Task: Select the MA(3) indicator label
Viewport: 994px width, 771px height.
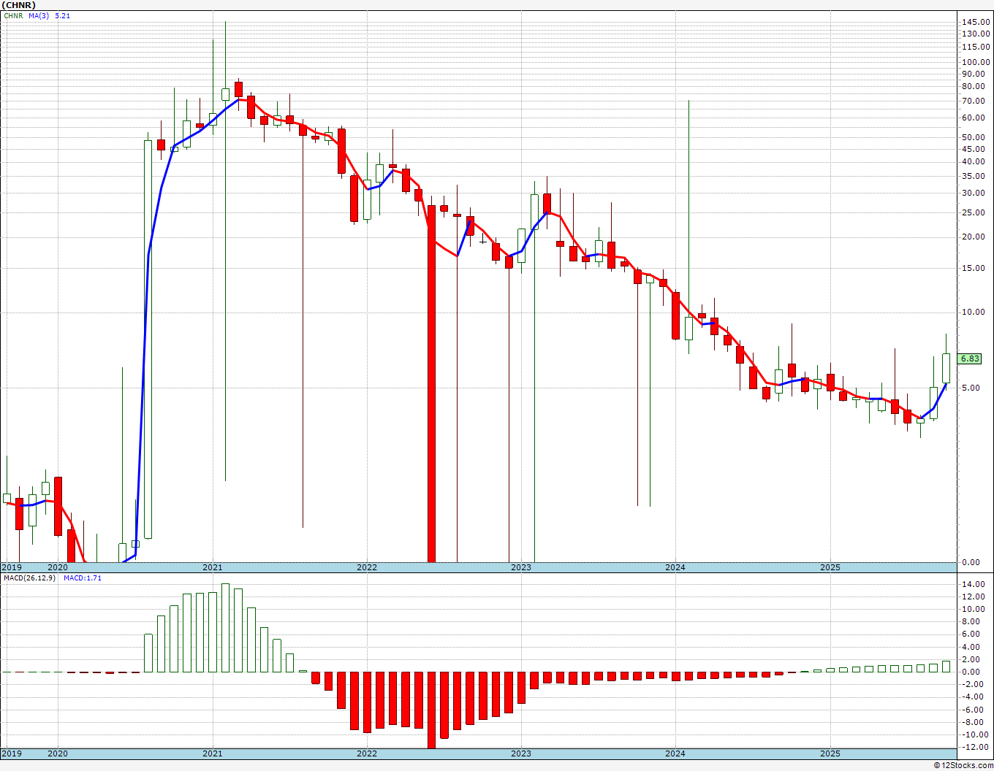Action: pos(38,15)
